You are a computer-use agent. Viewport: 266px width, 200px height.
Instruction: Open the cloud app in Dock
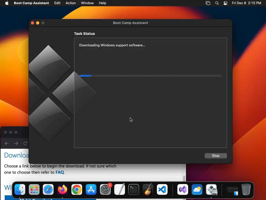tap(197, 189)
